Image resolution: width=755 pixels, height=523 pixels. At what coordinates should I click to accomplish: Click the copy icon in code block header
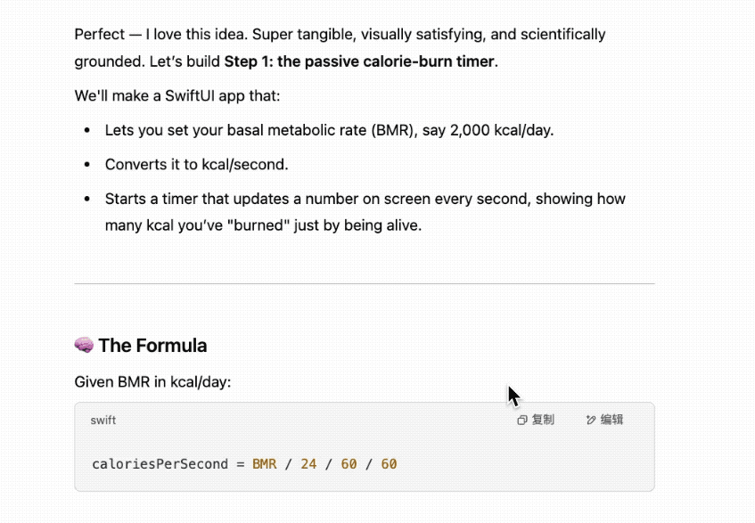[522, 420]
